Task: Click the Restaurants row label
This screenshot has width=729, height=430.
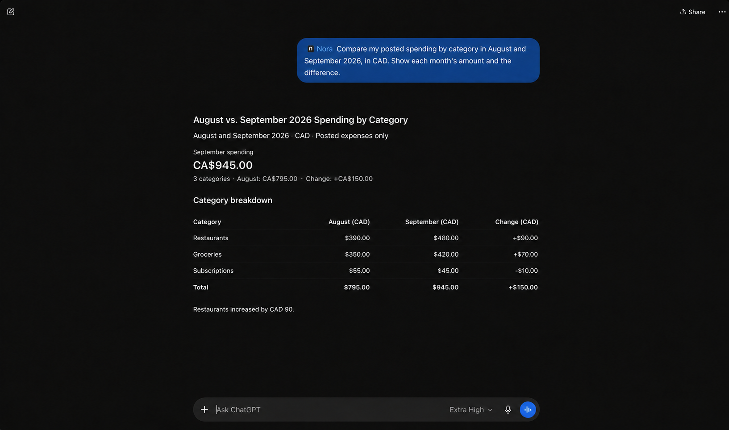Action: click(x=211, y=238)
